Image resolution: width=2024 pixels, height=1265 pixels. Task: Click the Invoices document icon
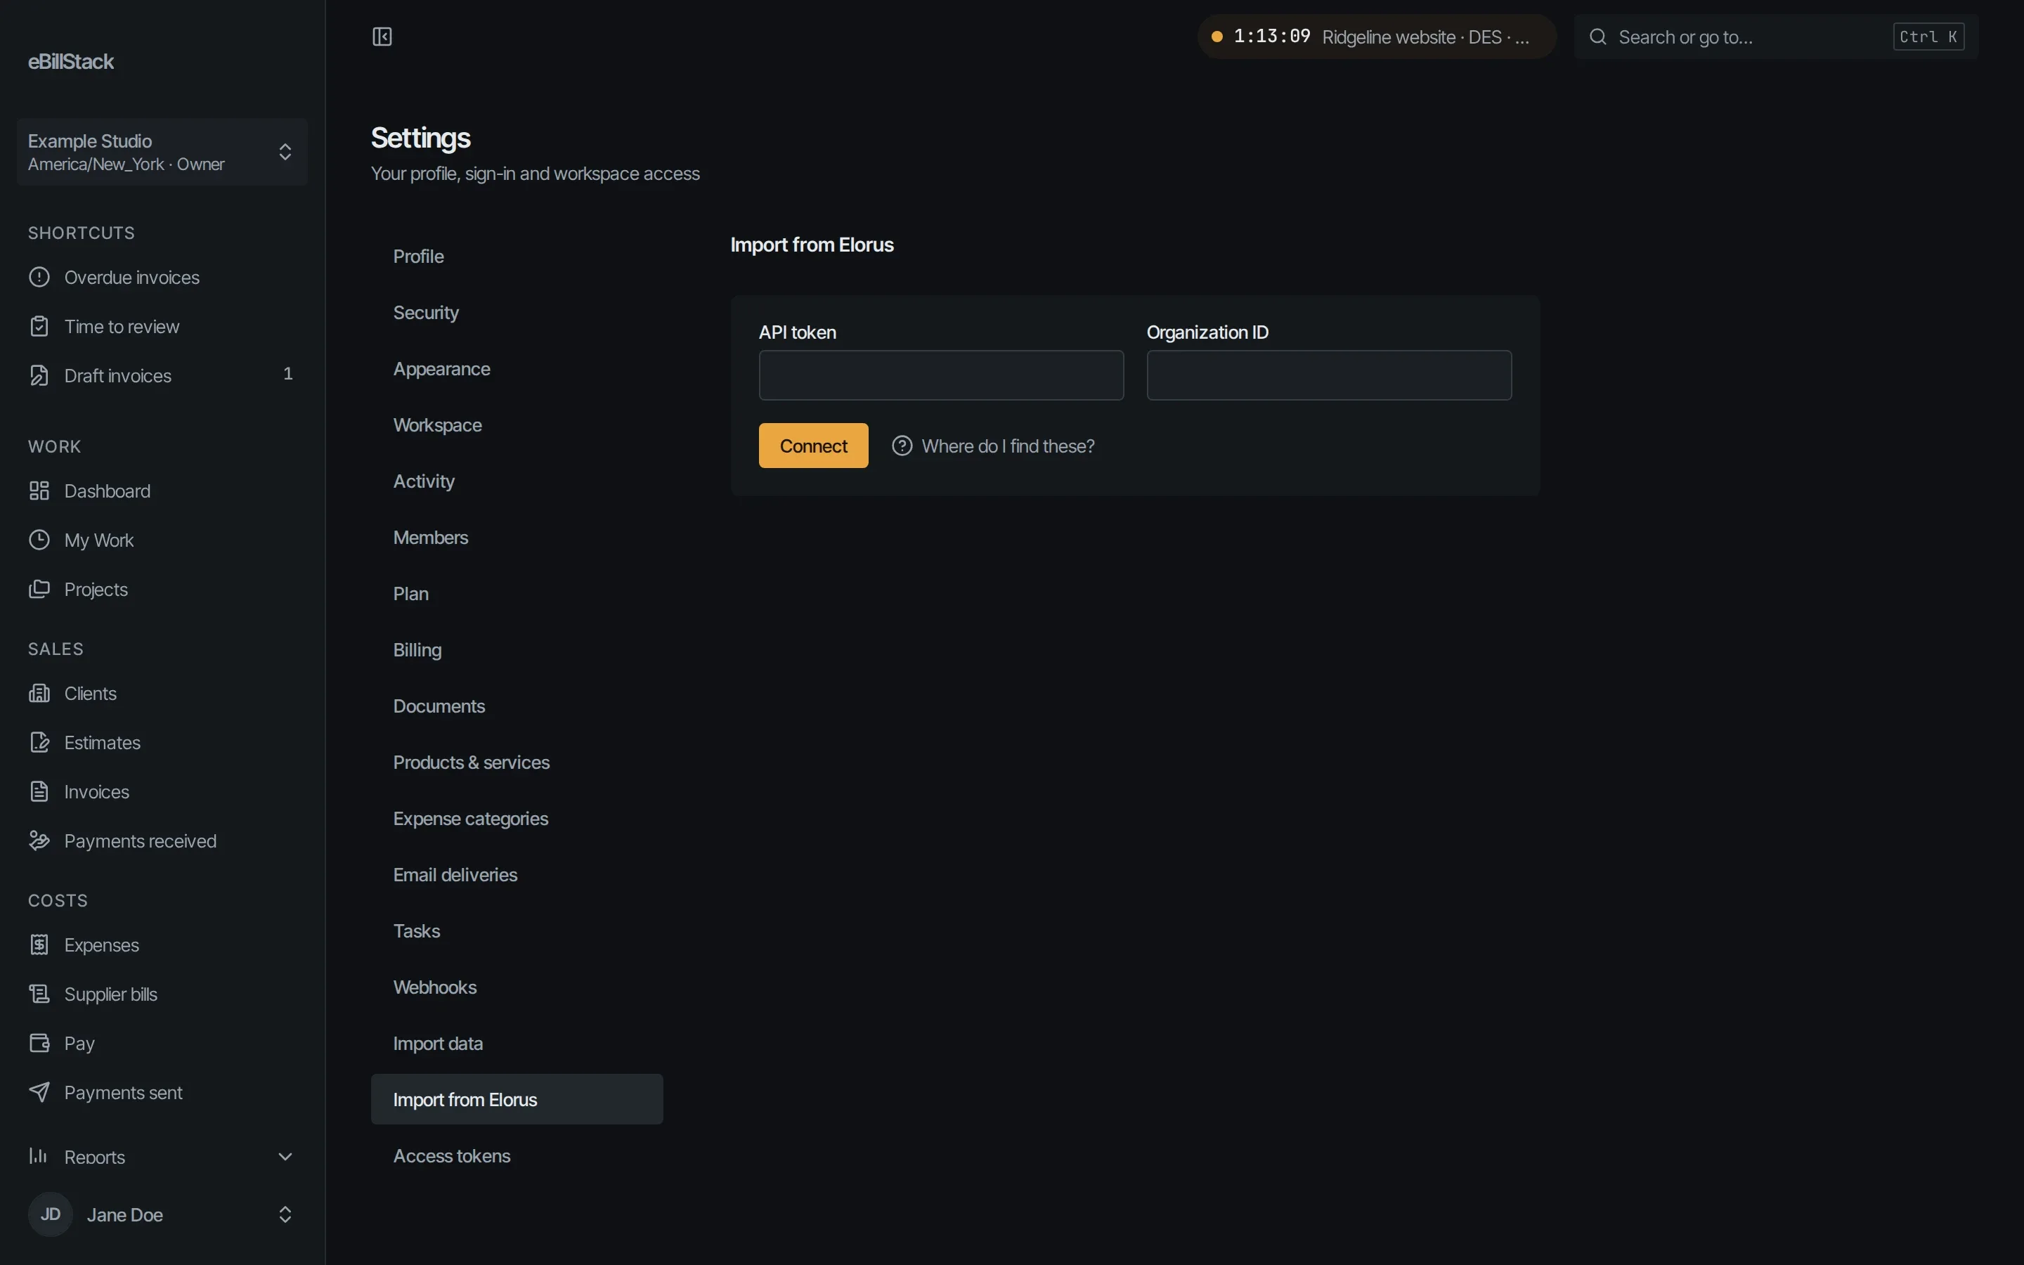tap(39, 791)
